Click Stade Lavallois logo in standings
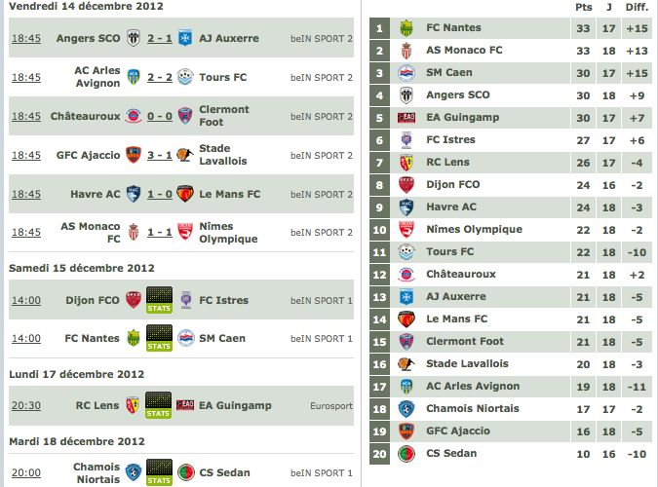The image size is (658, 487). 406,364
